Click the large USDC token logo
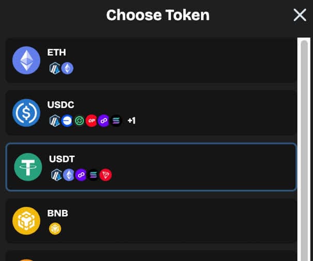Viewport: 313px width, 261px height. click(x=26, y=113)
